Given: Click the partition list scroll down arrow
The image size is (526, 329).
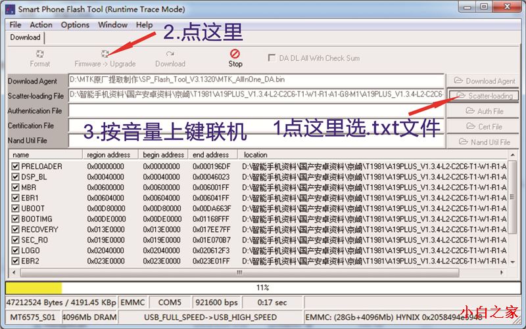Looking at the screenshot, I should click(x=513, y=262).
